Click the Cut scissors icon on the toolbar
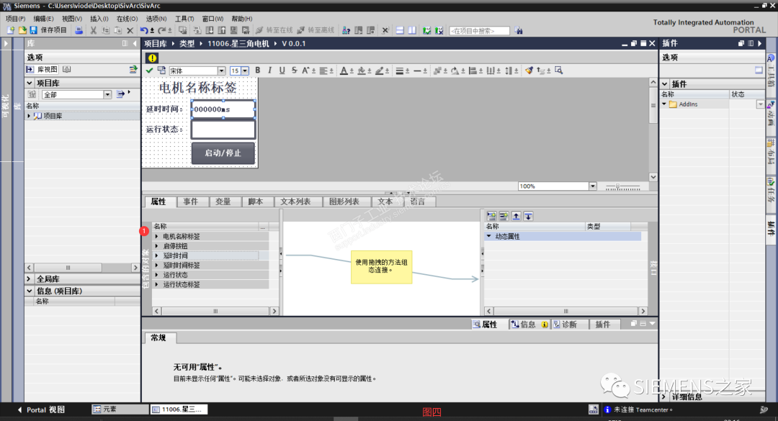Viewport: 778px width, 421px height. (x=92, y=30)
